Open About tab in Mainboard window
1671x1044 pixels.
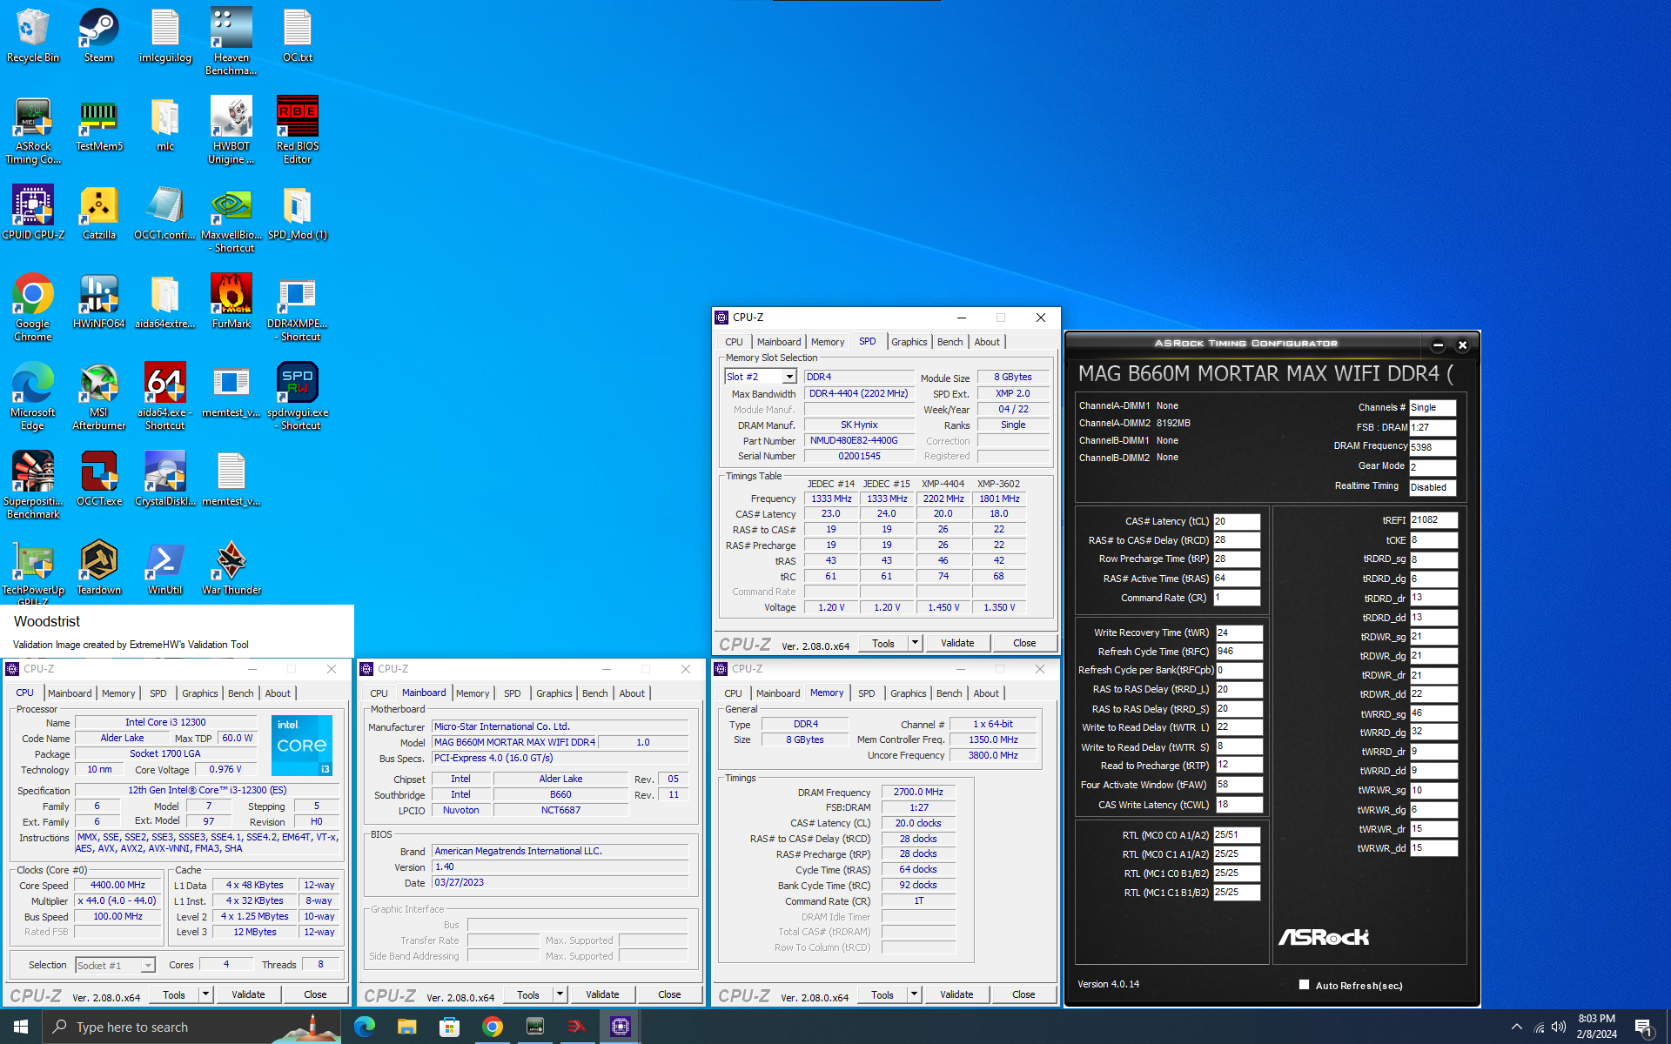pyautogui.click(x=632, y=693)
